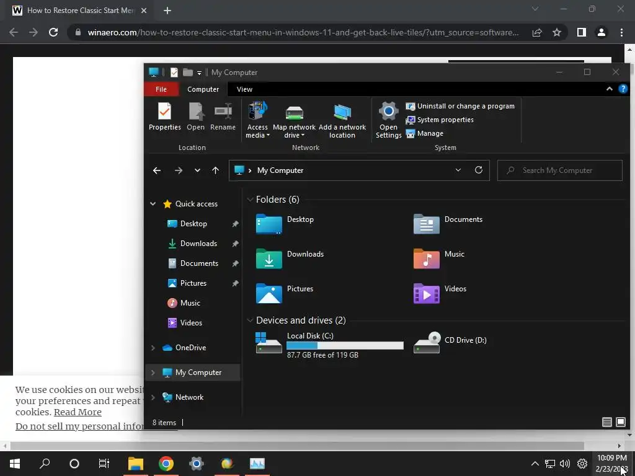Image resolution: width=635 pixels, height=476 pixels.
Task: Open Chrome's three-dot menu
Action: pos(621,32)
